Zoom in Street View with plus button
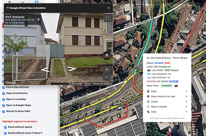The height and width of the screenshot is (136, 206). [x=107, y=70]
